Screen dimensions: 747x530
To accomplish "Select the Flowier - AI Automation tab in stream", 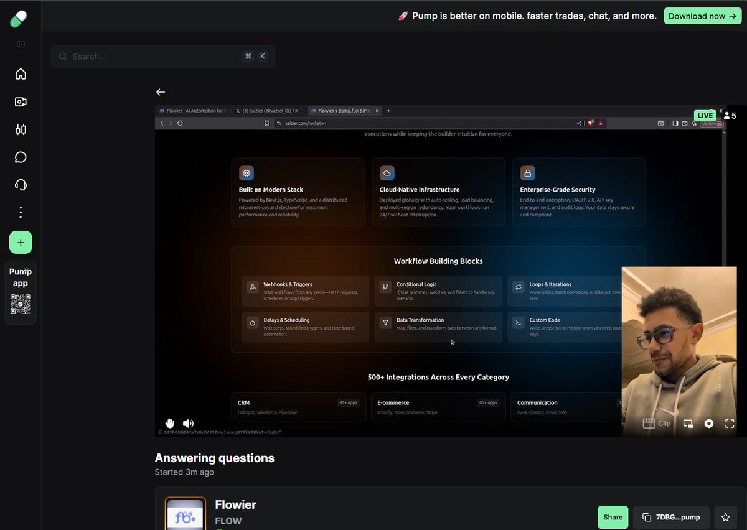I will click(193, 111).
